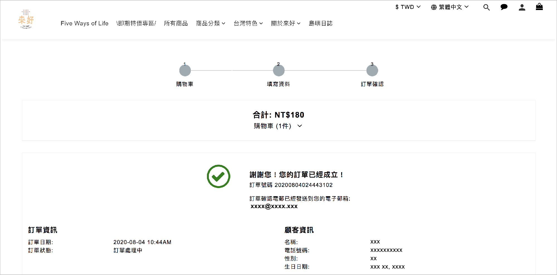Screen dimensions: 557x275
Task: Click the globe language icon
Action: pyautogui.click(x=434, y=7)
